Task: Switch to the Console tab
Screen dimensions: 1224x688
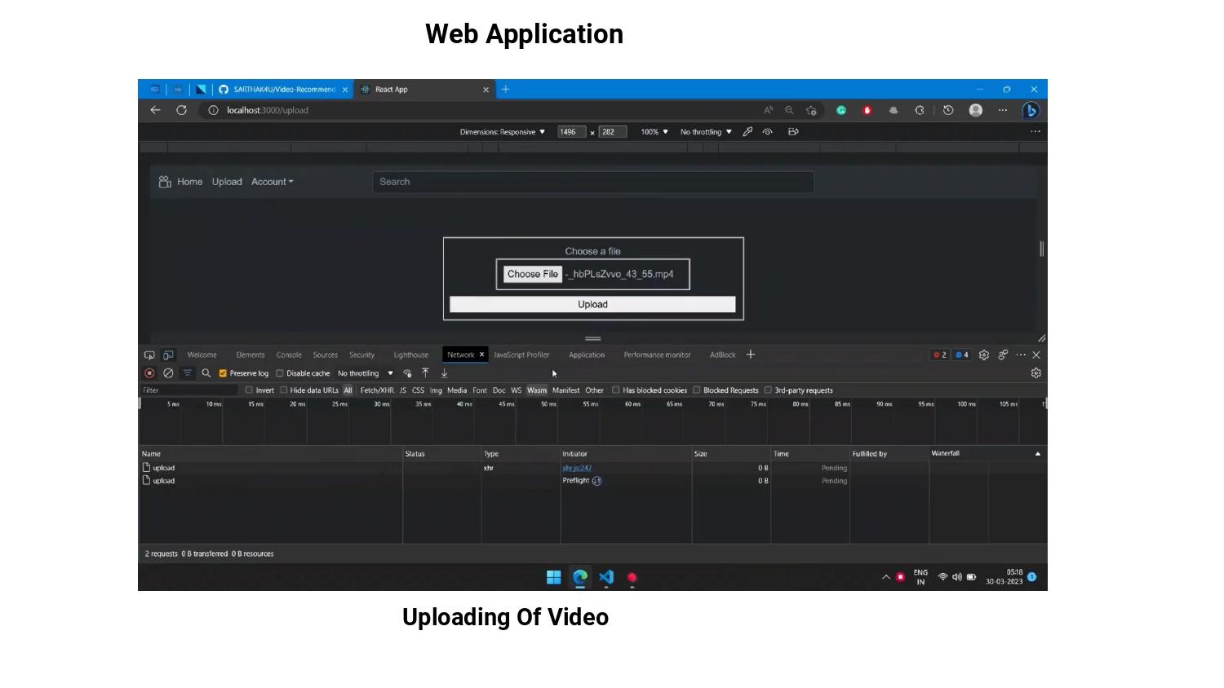Action: tap(289, 355)
